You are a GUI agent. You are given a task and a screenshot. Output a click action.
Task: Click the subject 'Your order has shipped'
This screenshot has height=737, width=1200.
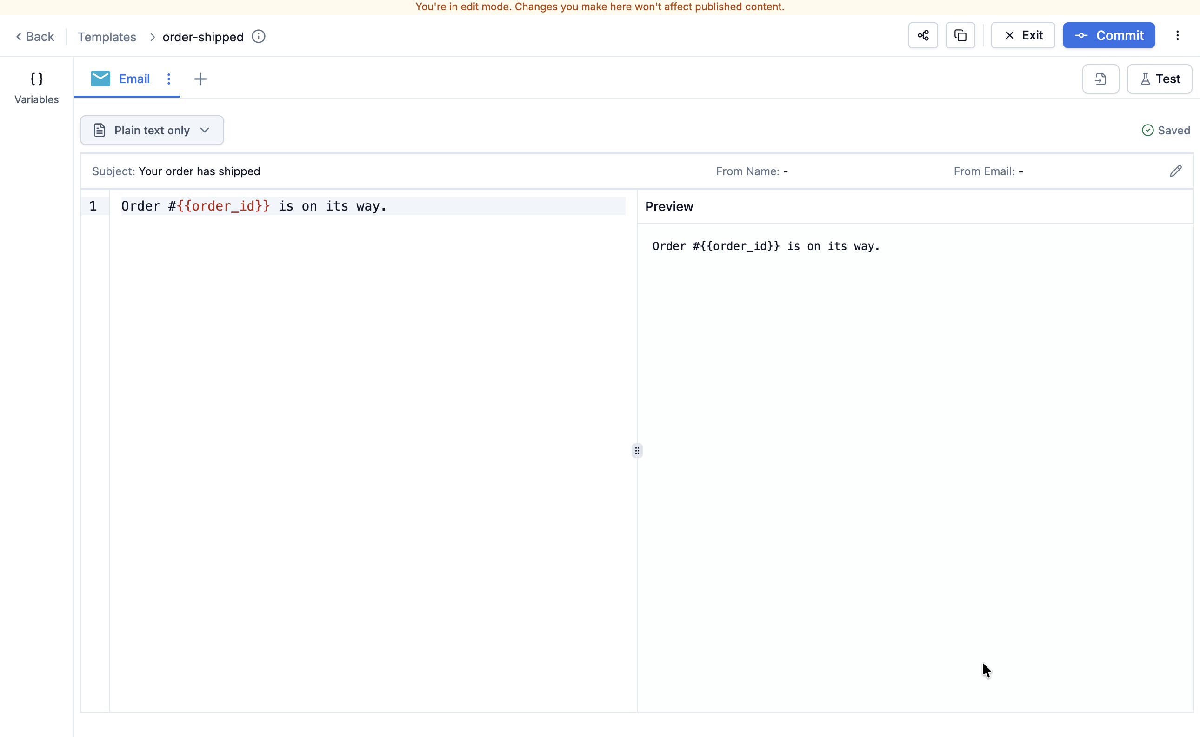coord(199,171)
